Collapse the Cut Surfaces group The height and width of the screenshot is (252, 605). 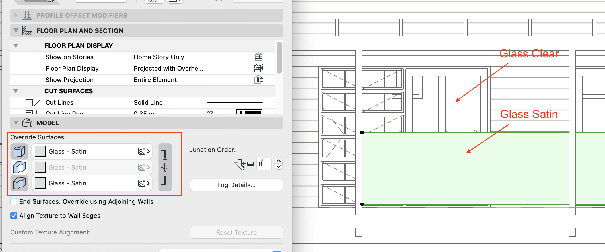coord(16,91)
